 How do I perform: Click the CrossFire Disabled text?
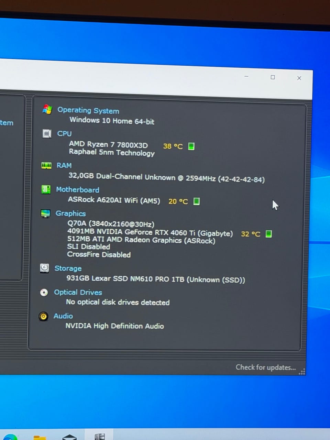(x=99, y=254)
